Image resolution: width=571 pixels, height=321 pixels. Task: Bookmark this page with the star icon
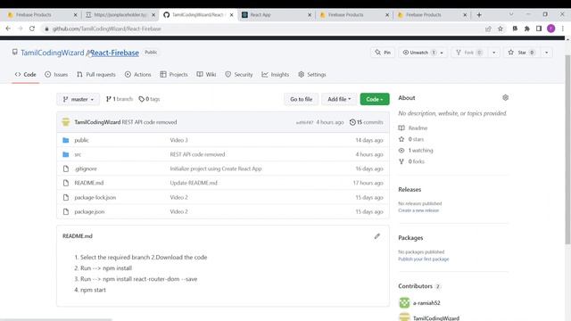[501, 29]
